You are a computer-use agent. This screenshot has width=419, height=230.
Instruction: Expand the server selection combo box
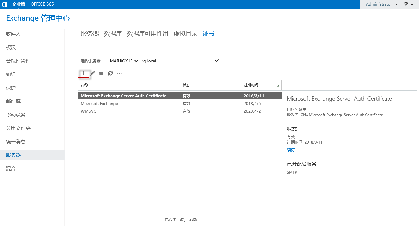pos(164,61)
